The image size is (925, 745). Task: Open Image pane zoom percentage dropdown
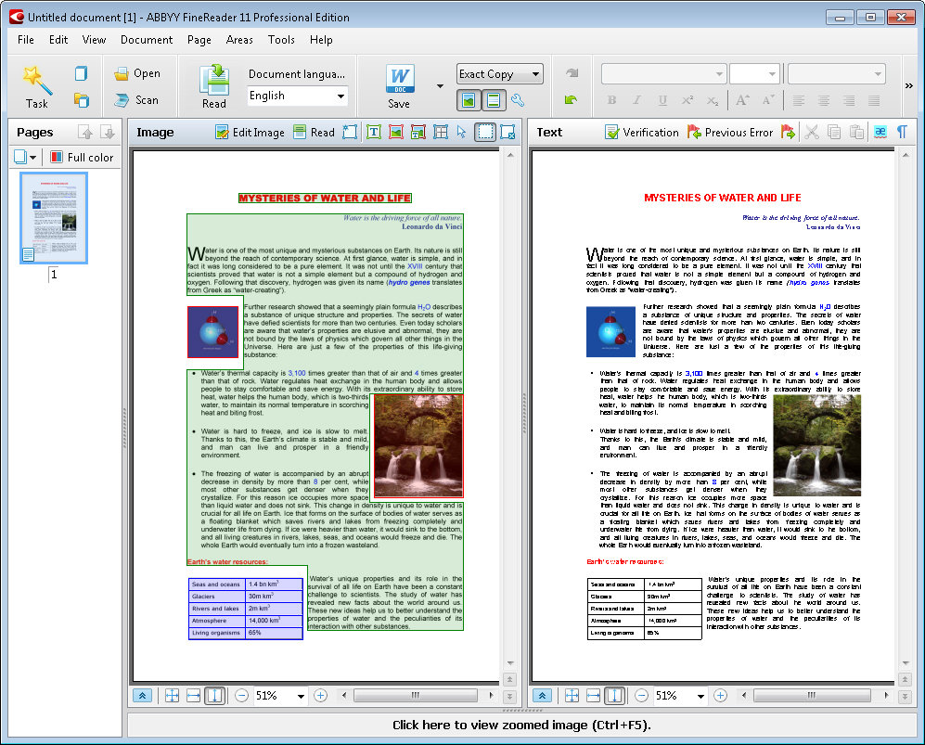tap(301, 696)
